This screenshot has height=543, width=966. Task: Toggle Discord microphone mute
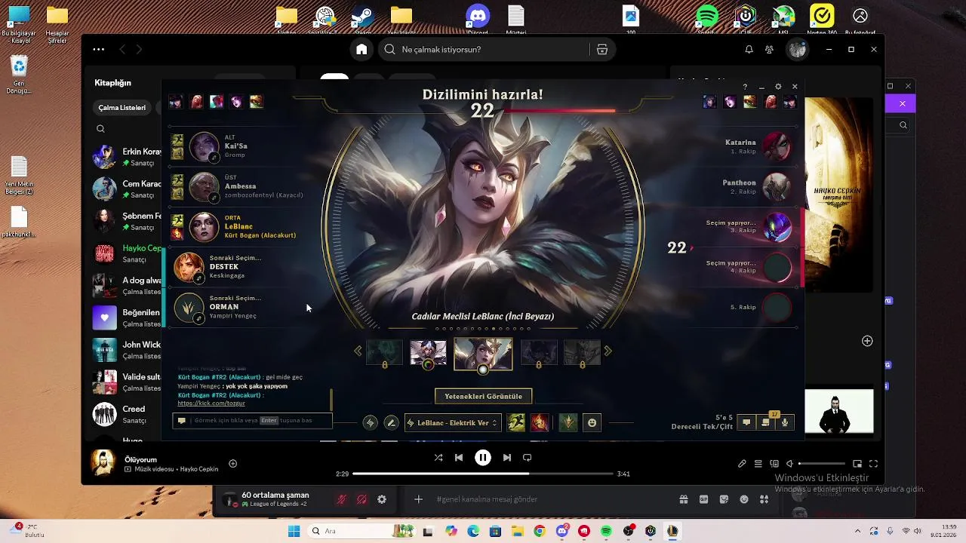coord(341,499)
